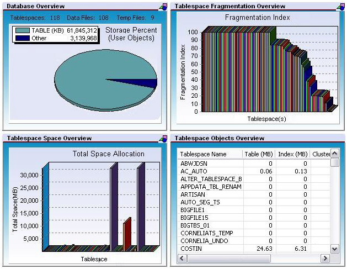The width and height of the screenshot is (347, 269).
Task: Sort by Tablespace Name column header
Action: [x=210, y=154]
